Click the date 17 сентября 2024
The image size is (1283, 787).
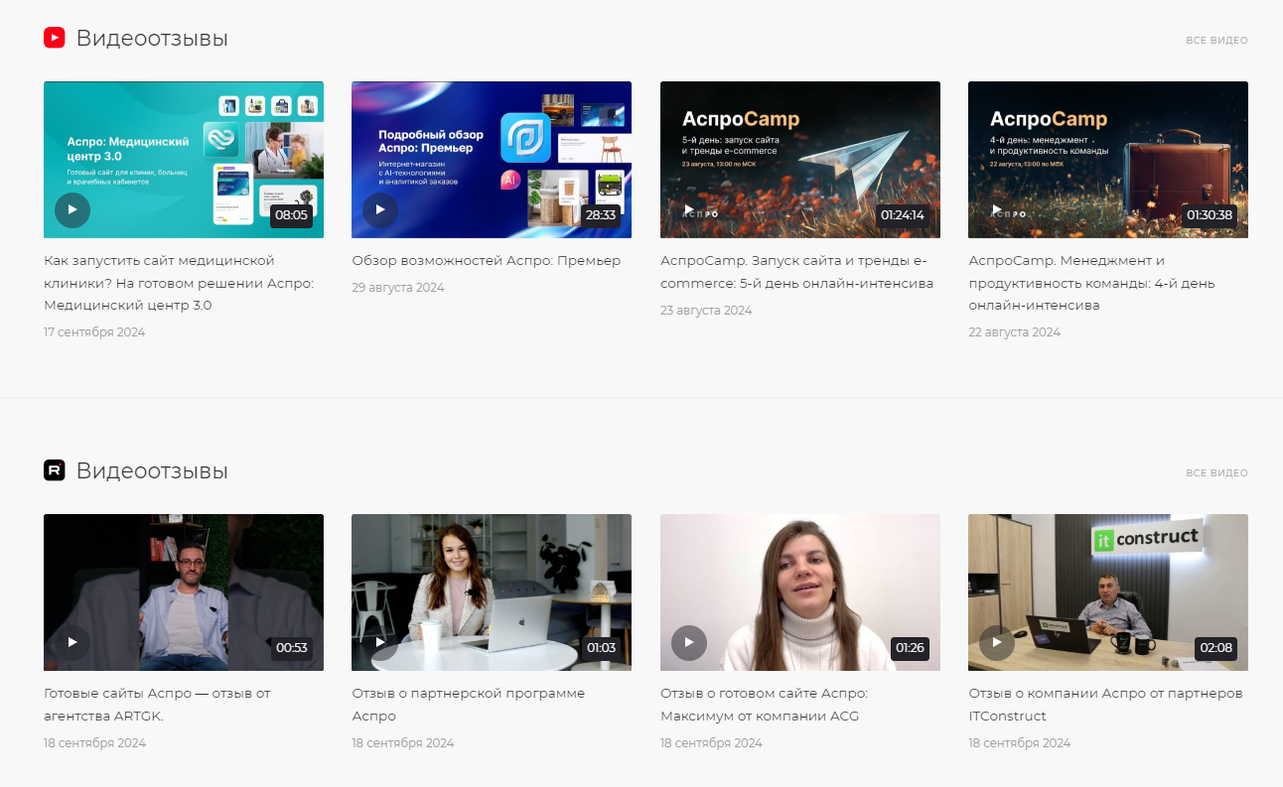[x=94, y=332]
